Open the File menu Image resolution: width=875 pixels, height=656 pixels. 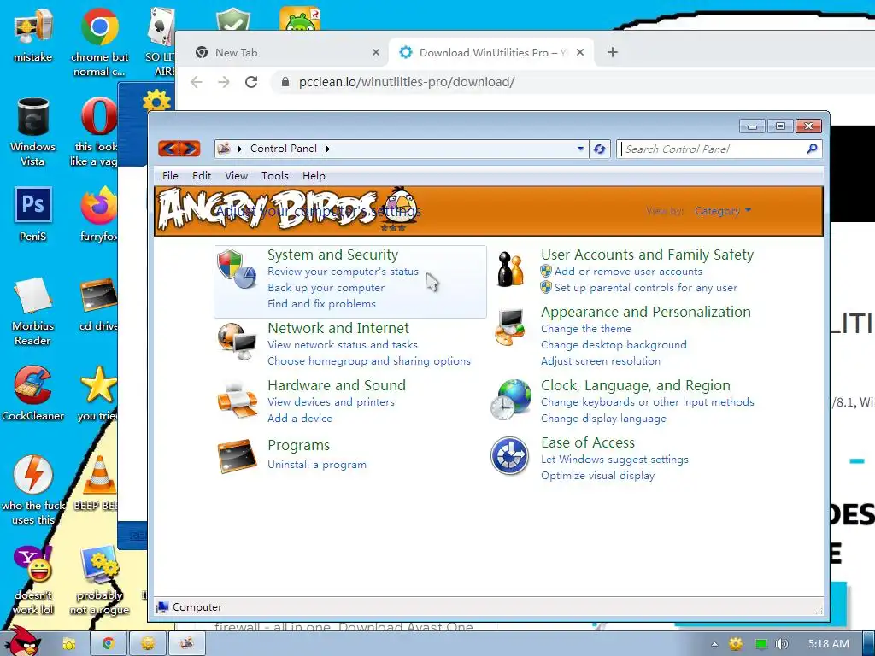coord(170,176)
